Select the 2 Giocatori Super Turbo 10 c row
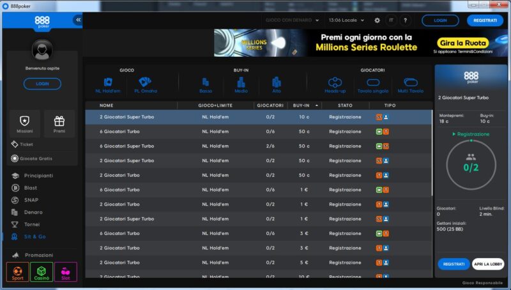 coord(259,117)
